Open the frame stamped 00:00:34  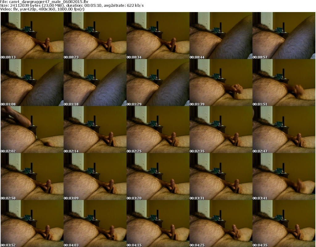(x=158, y=36)
